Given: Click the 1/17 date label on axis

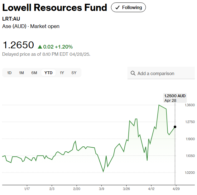Looking at the screenshot, I should (x=27, y=189).
